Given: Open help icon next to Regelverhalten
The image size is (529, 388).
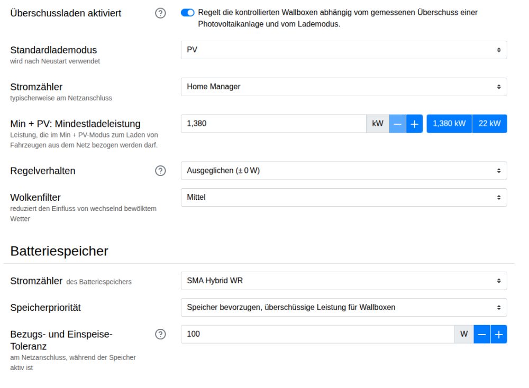Looking at the screenshot, I should pyautogui.click(x=160, y=171).
